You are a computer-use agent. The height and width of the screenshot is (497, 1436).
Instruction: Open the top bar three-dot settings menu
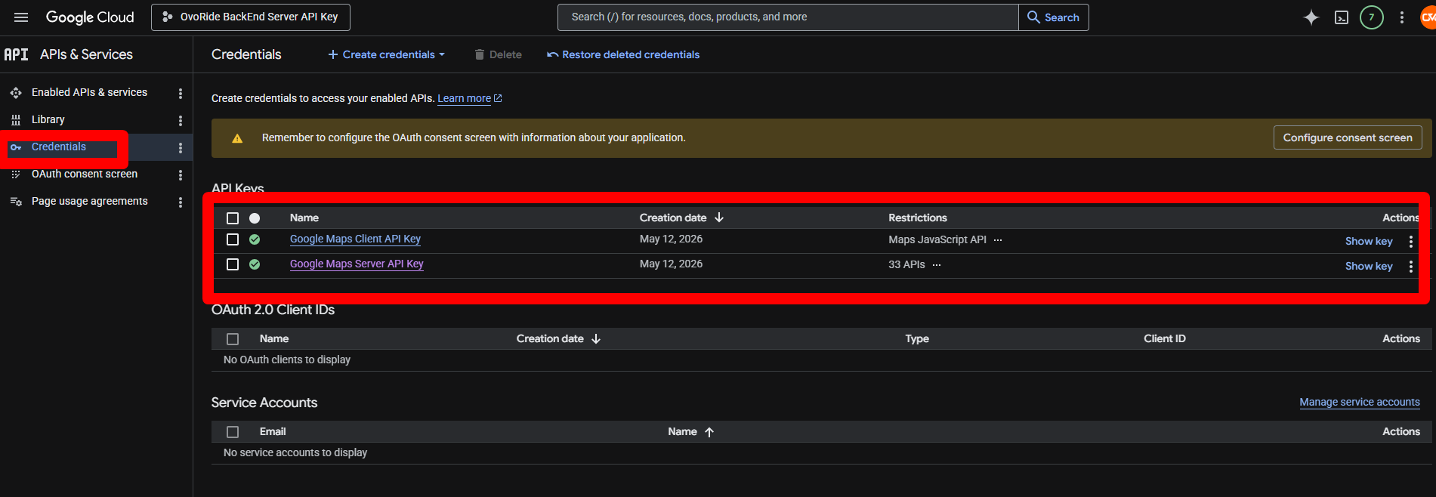1402,17
